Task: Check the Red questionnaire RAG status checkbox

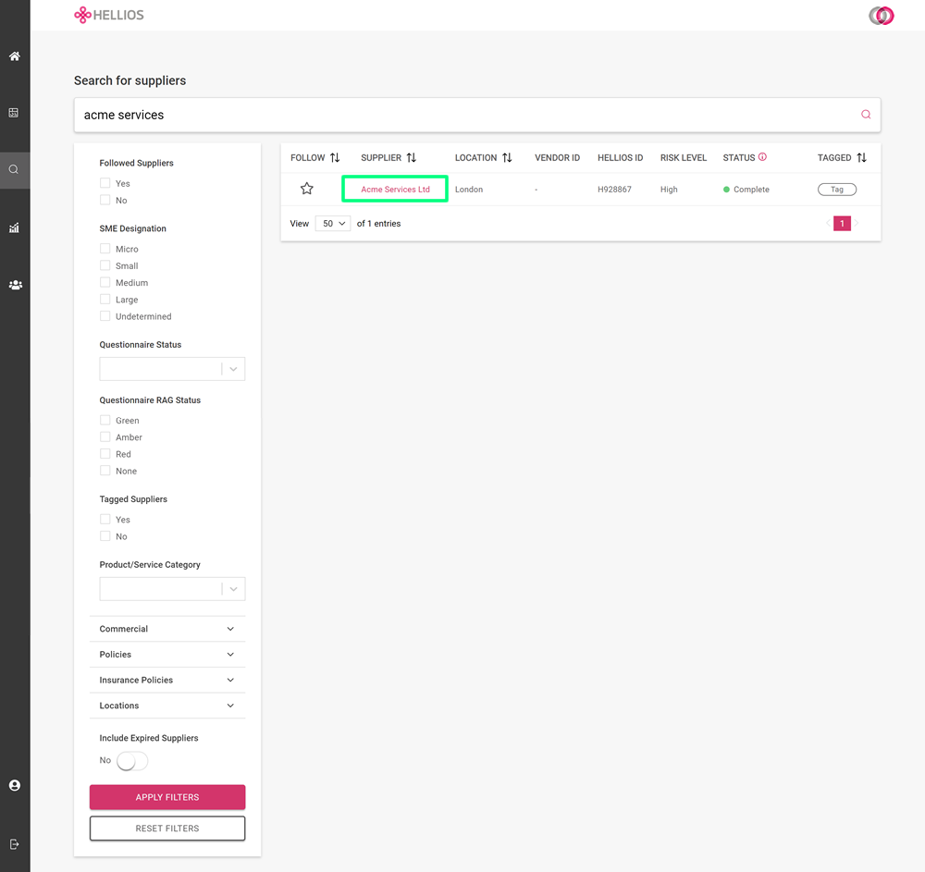Action: (x=105, y=453)
